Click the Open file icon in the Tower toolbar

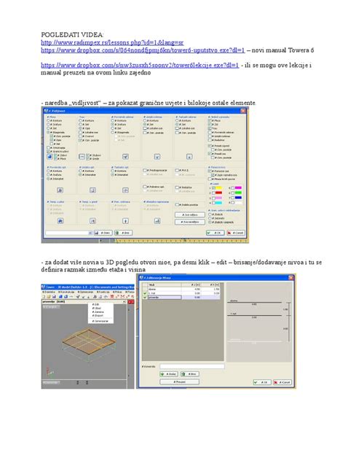(x=49, y=297)
